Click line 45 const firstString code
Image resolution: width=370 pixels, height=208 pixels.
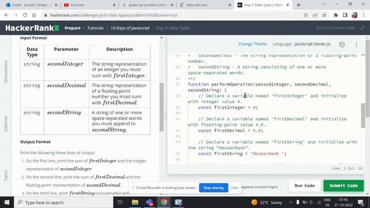(x=242, y=154)
